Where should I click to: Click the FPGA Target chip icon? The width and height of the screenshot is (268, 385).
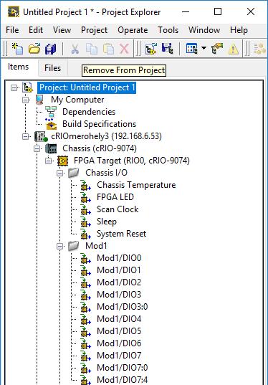pyautogui.click(x=62, y=161)
